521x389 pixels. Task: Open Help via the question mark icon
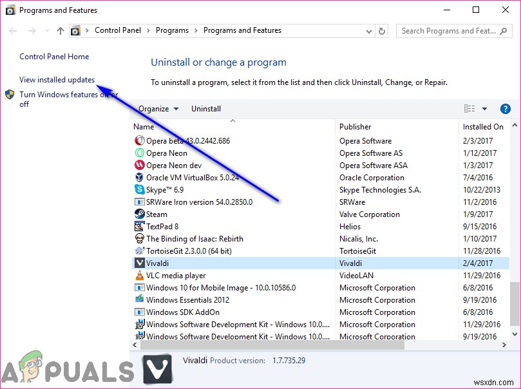[x=506, y=108]
